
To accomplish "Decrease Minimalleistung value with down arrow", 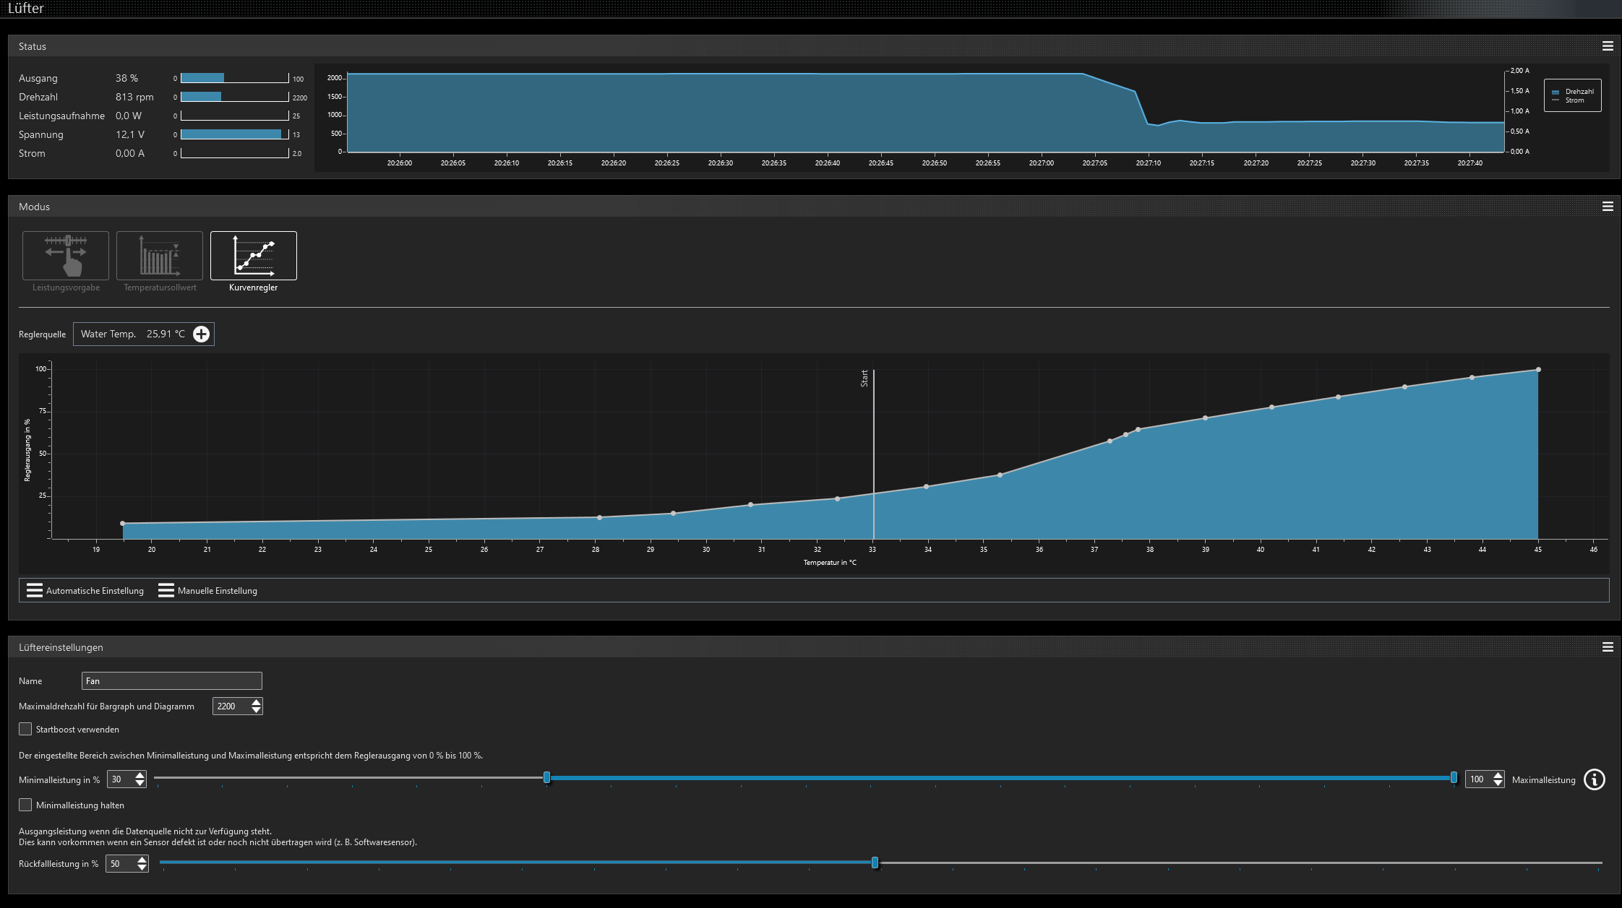I will pos(140,783).
